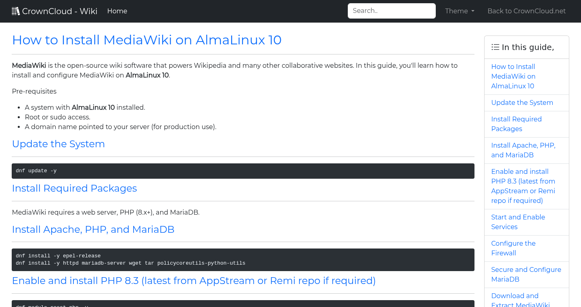Open "Update the System" in the sidebar
The height and width of the screenshot is (307, 581).
pyautogui.click(x=522, y=102)
